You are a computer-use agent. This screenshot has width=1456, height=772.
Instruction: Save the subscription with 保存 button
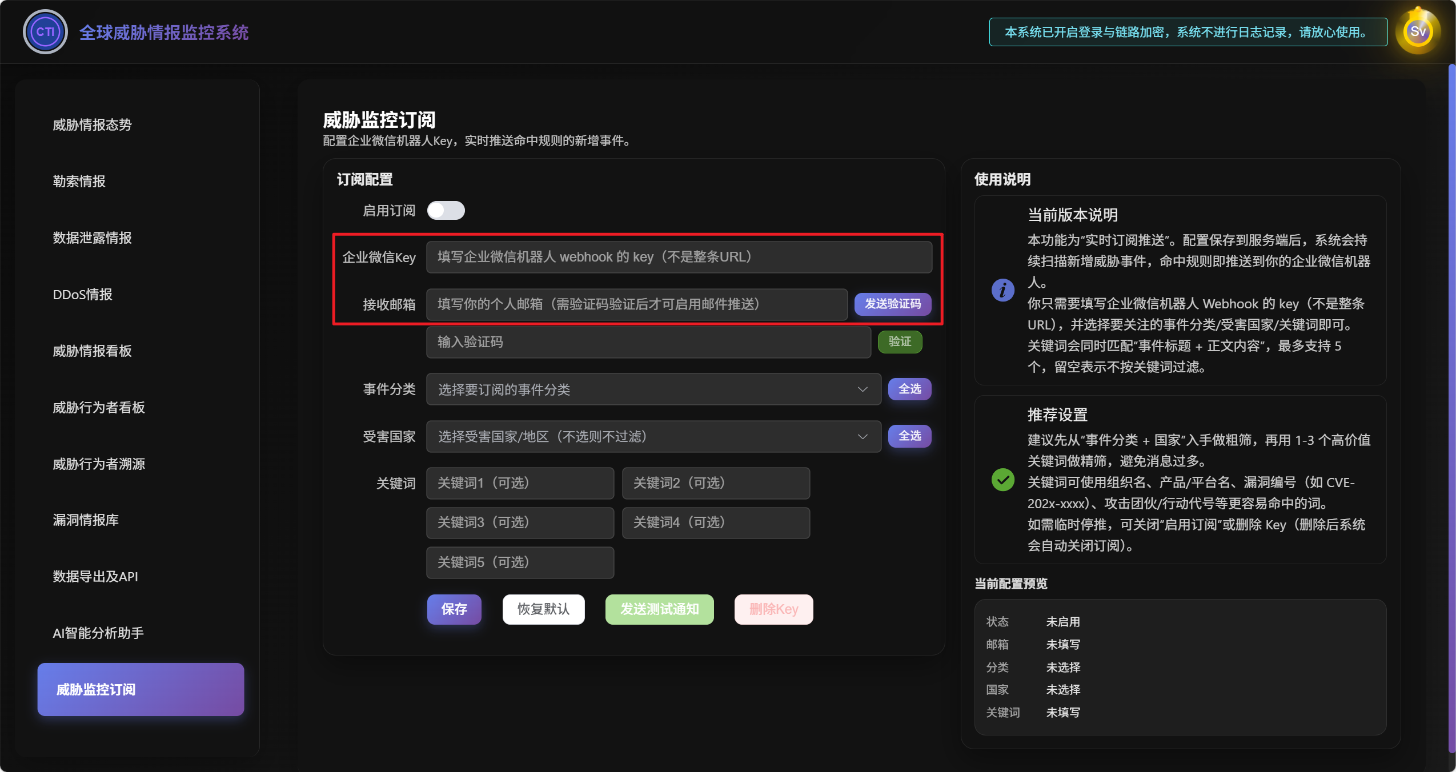point(454,609)
